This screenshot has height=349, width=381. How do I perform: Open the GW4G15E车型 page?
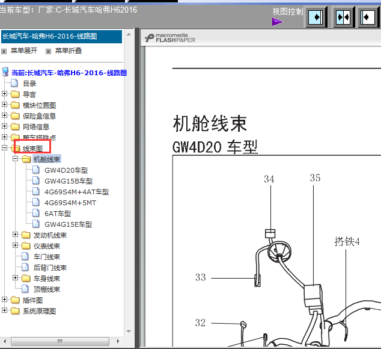(x=69, y=224)
